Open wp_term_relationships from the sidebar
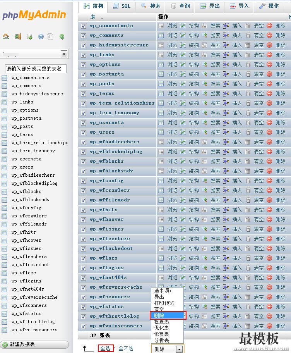291x353 pixels. click(40, 143)
